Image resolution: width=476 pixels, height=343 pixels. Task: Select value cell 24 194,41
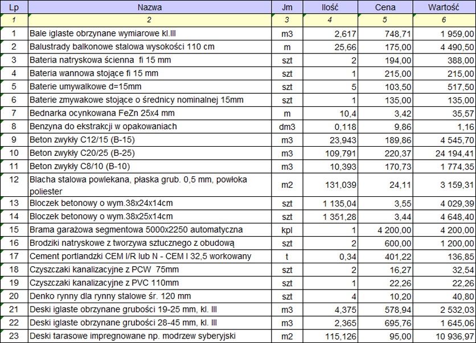click(x=444, y=153)
